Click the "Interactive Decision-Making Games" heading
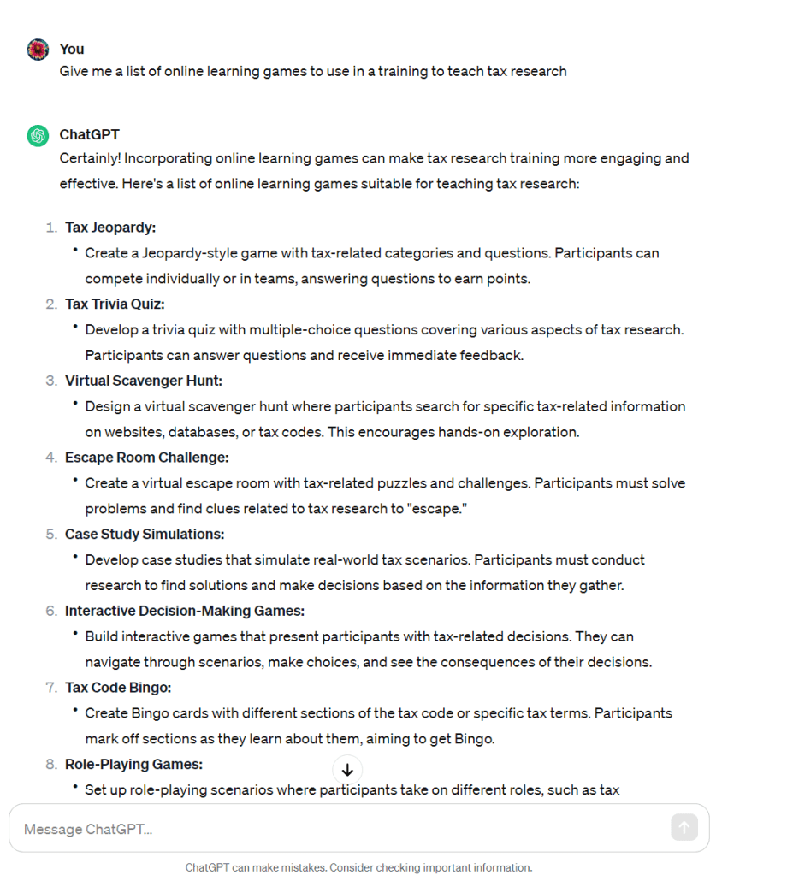 point(184,611)
